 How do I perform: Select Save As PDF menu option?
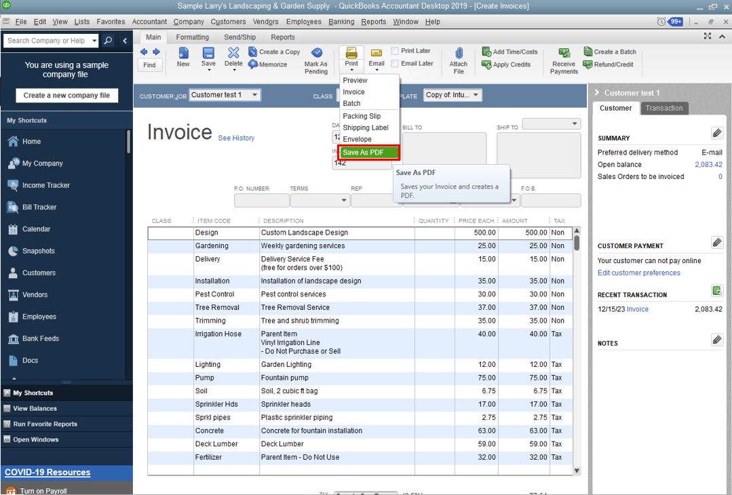369,153
